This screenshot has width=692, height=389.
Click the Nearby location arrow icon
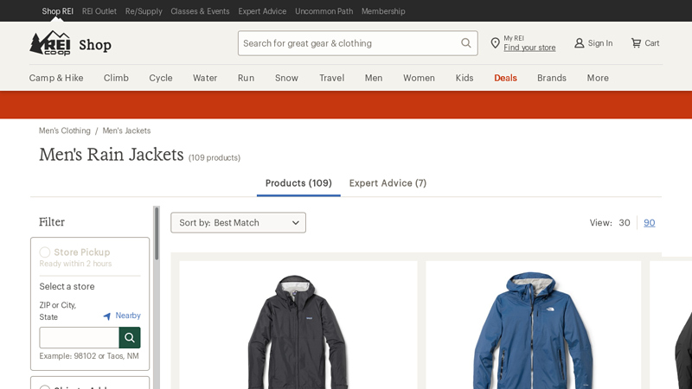tap(106, 316)
